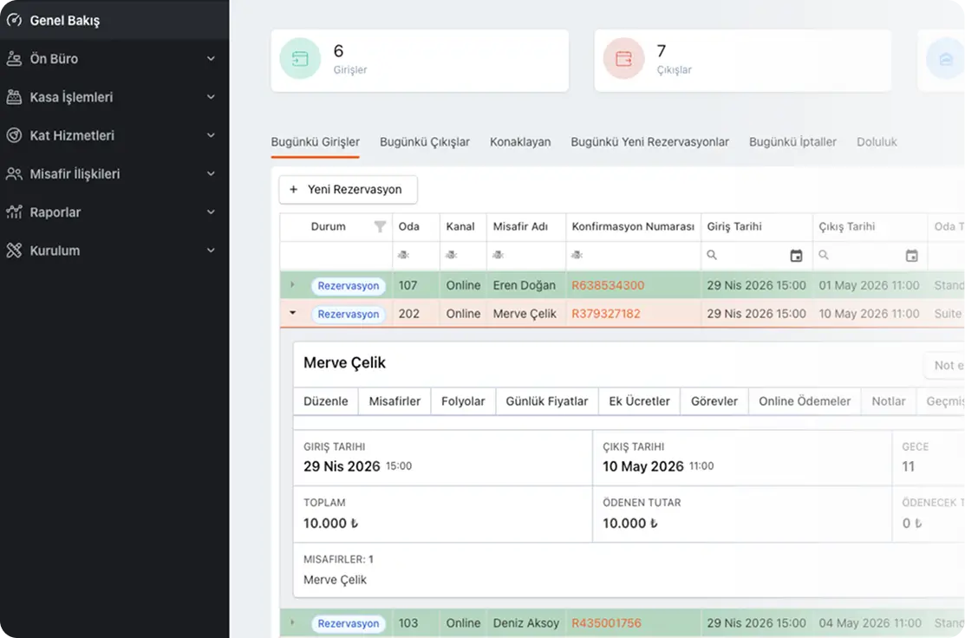Screen dimensions: 965x638
Task: Click the Kurulum tools icon
Action: click(14, 251)
